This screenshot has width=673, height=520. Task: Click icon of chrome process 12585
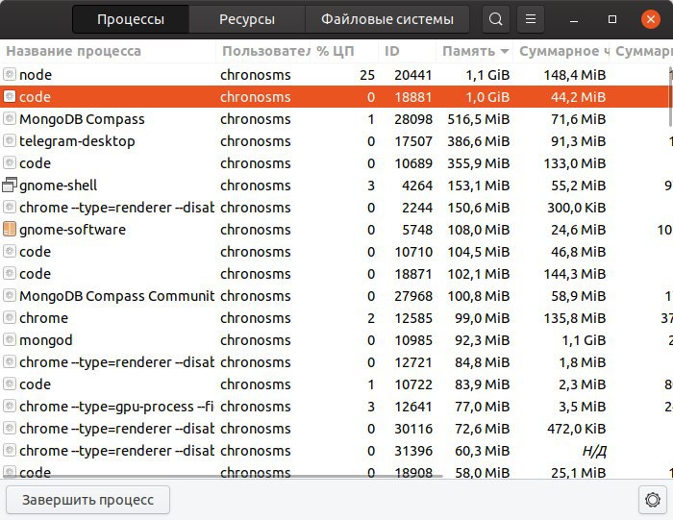10,317
